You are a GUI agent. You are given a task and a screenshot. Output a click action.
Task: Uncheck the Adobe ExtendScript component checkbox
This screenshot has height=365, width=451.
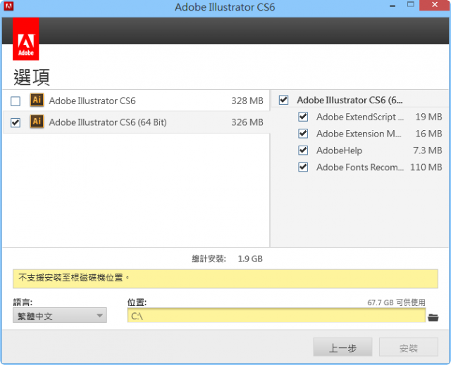click(303, 117)
